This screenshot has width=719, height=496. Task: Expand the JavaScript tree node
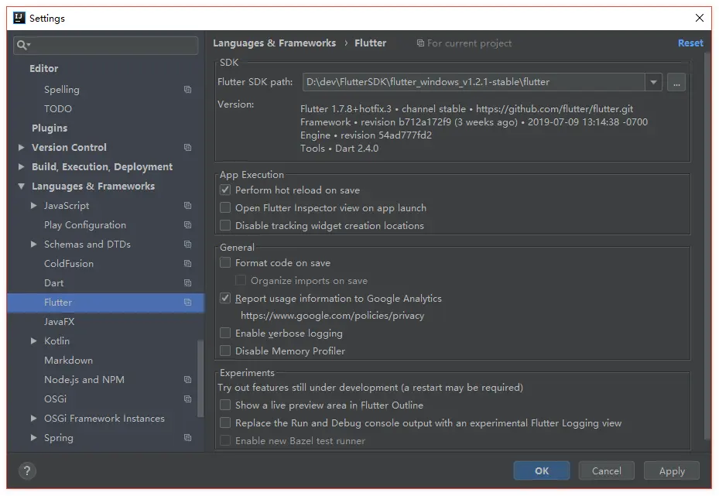tap(33, 205)
